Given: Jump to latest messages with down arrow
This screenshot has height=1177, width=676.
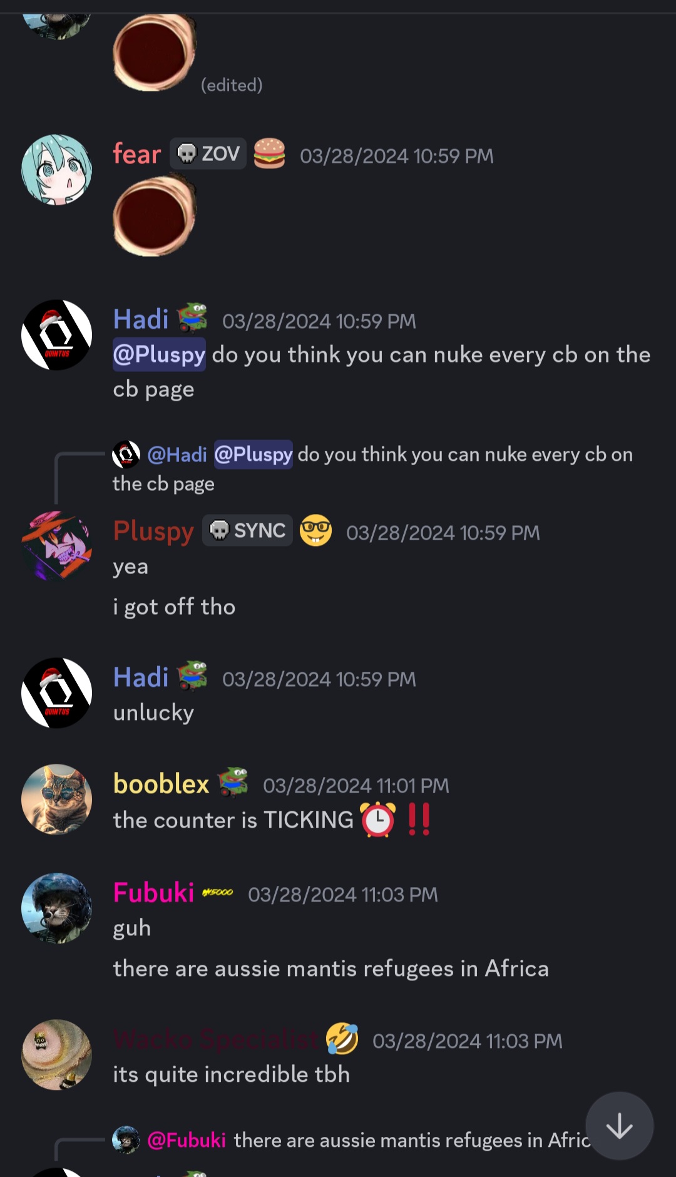Looking at the screenshot, I should [x=619, y=1126].
